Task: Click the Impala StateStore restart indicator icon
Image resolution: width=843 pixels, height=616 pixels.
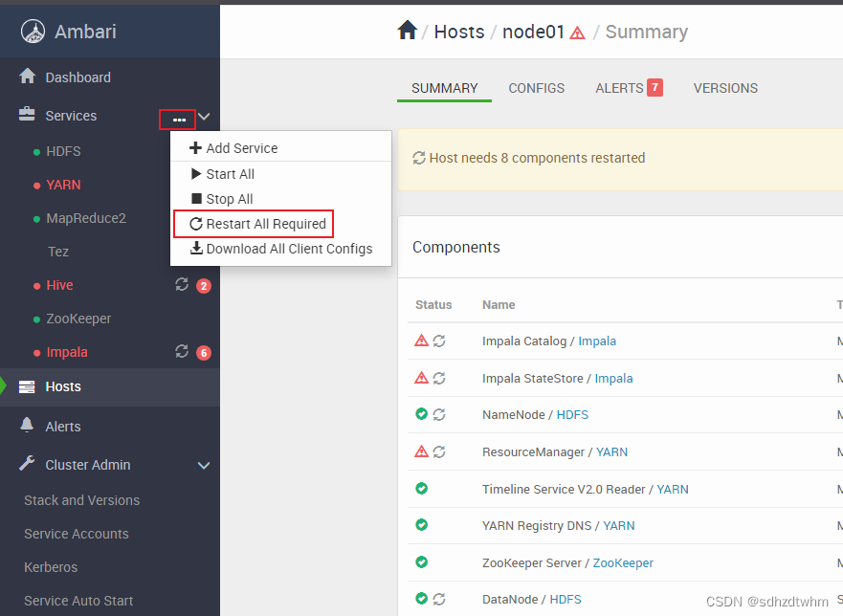Action: [439, 379]
